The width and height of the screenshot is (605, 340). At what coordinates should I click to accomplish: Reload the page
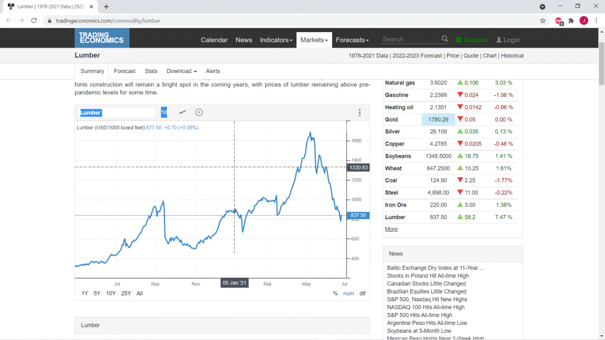coord(34,21)
